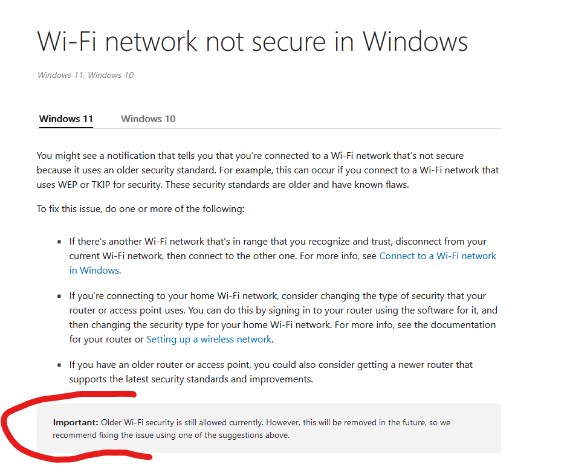Viewport: 567px width, 476px height.
Task: Switch to the Windows 10 tab
Action: pos(148,119)
